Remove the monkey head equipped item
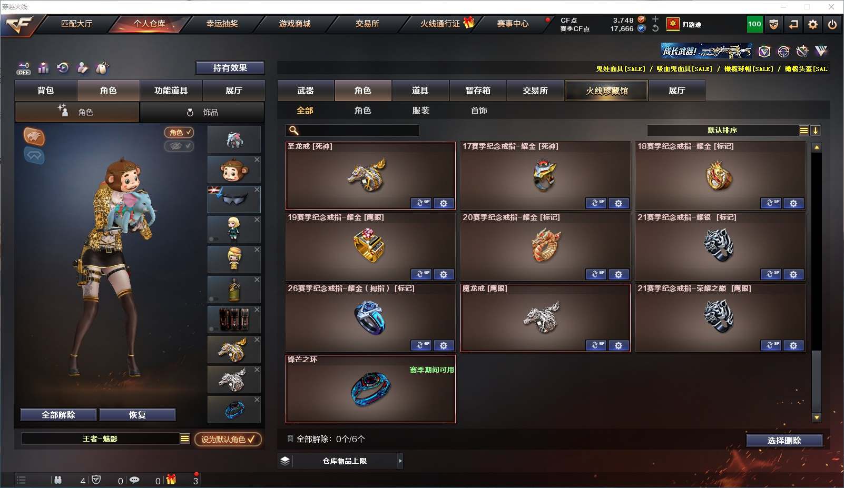 (257, 160)
